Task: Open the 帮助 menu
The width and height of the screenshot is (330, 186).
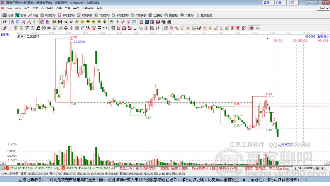Action: [99, 9]
